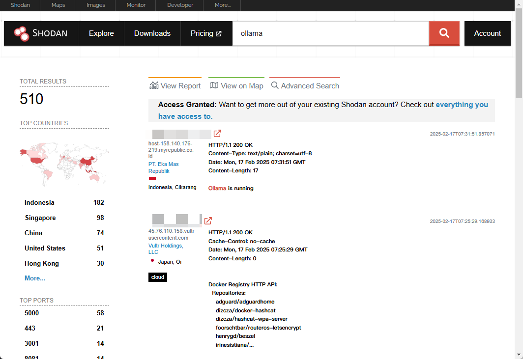Open the Downloads menu item
Image resolution: width=523 pixels, height=359 pixels.
[152, 33]
